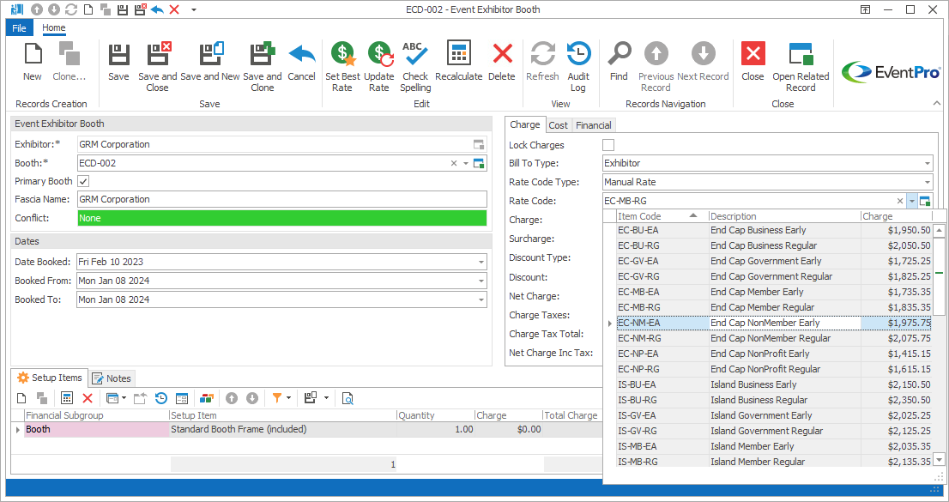The height and width of the screenshot is (502, 949).
Task: Clear the Booth field with its X
Action: (x=453, y=164)
